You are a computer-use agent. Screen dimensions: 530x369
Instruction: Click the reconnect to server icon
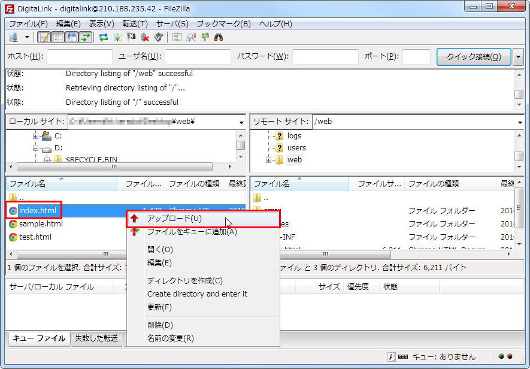pyautogui.click(x=159, y=37)
